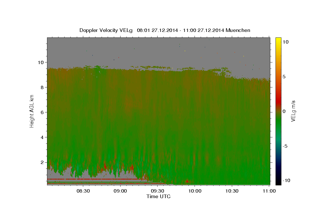
Task: Click the 09:00 time tick label
Action: [120, 191]
